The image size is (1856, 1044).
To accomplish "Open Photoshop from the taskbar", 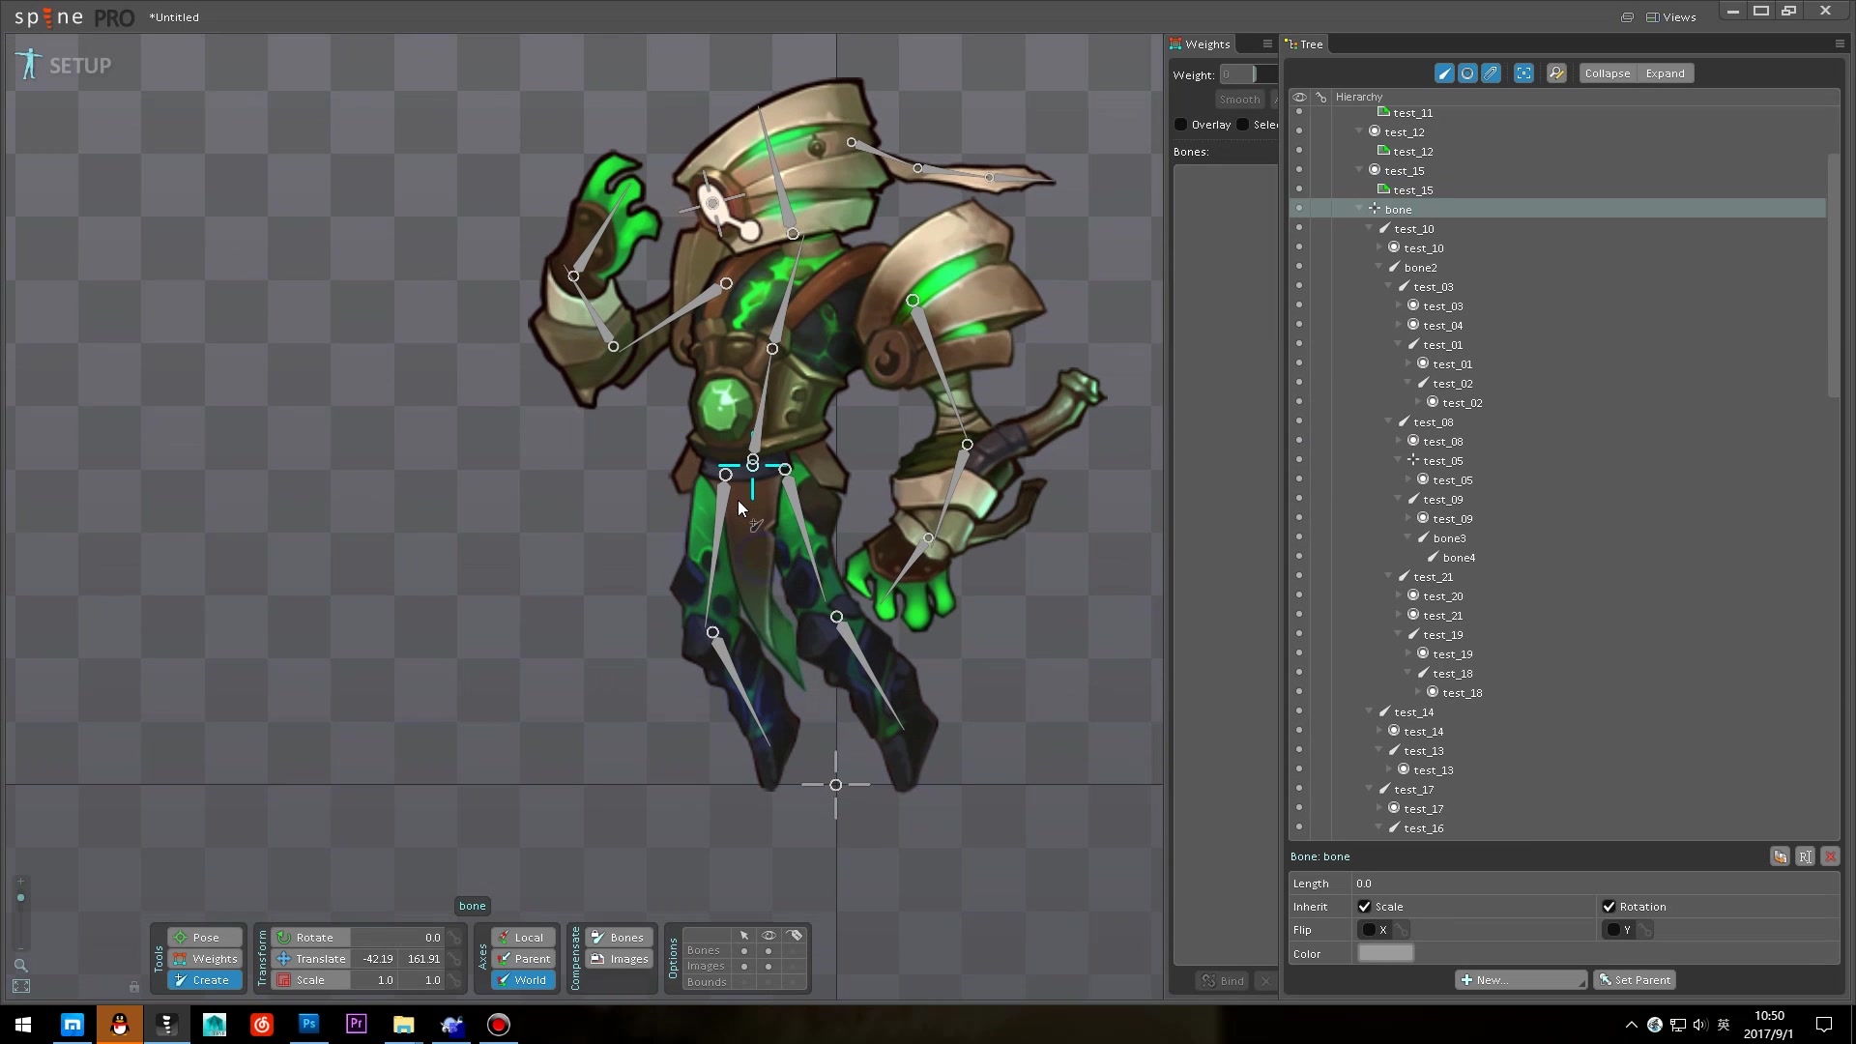I will pos(308,1025).
